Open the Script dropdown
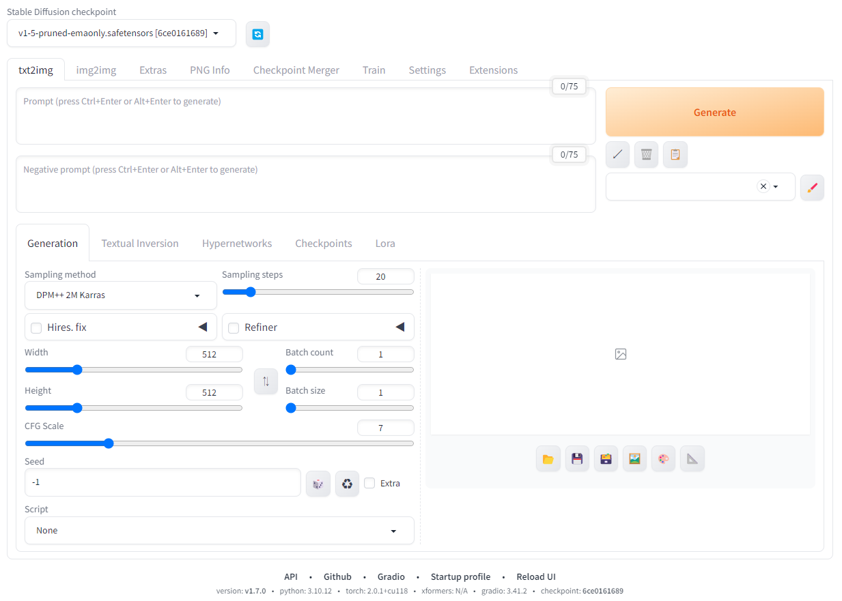Viewport: 842px width, 601px height. click(219, 531)
